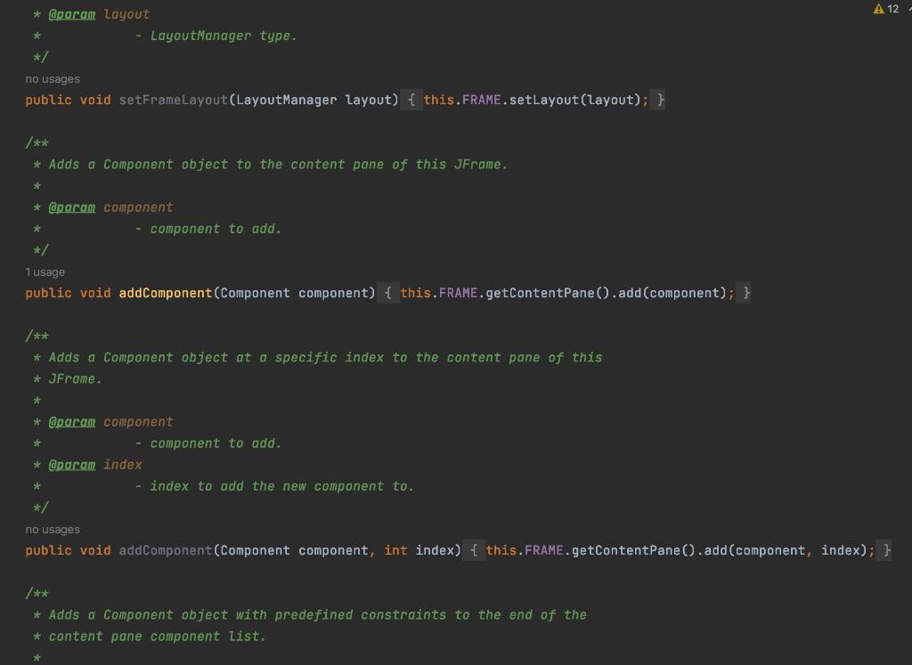
Task: Click the int keyword of the index parameter
Action: [x=395, y=550]
